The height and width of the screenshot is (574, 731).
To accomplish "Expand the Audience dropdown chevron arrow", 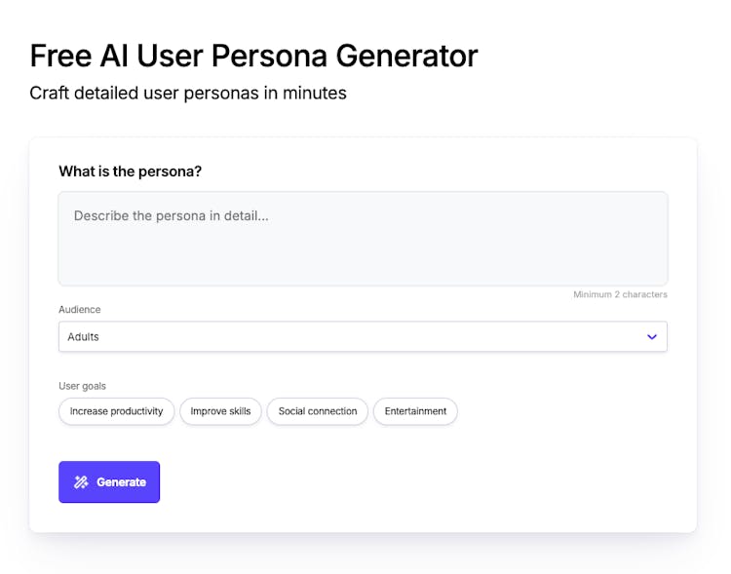I will pos(652,337).
